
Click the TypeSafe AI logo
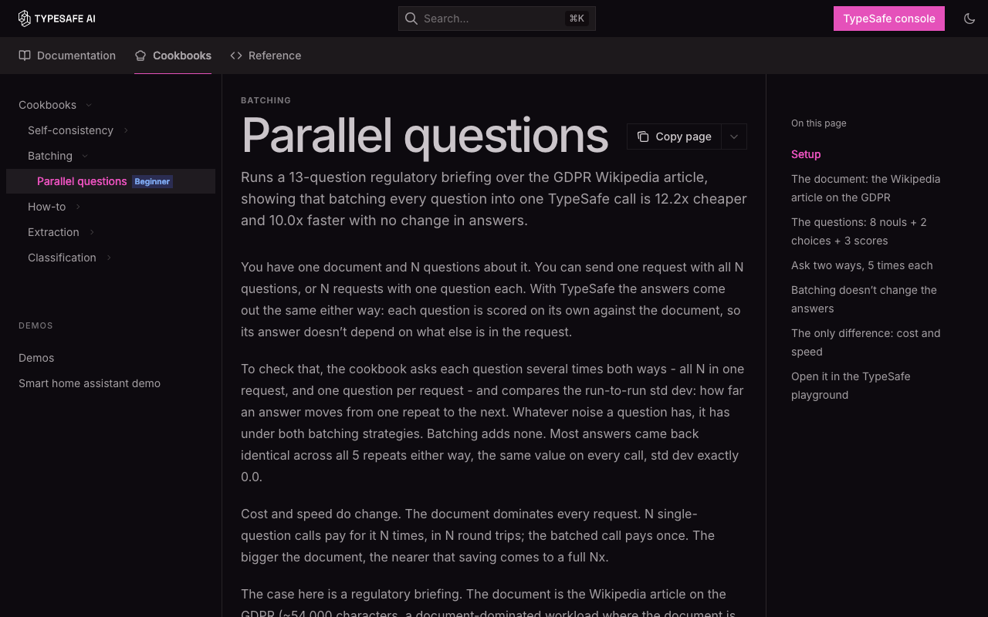tap(57, 19)
